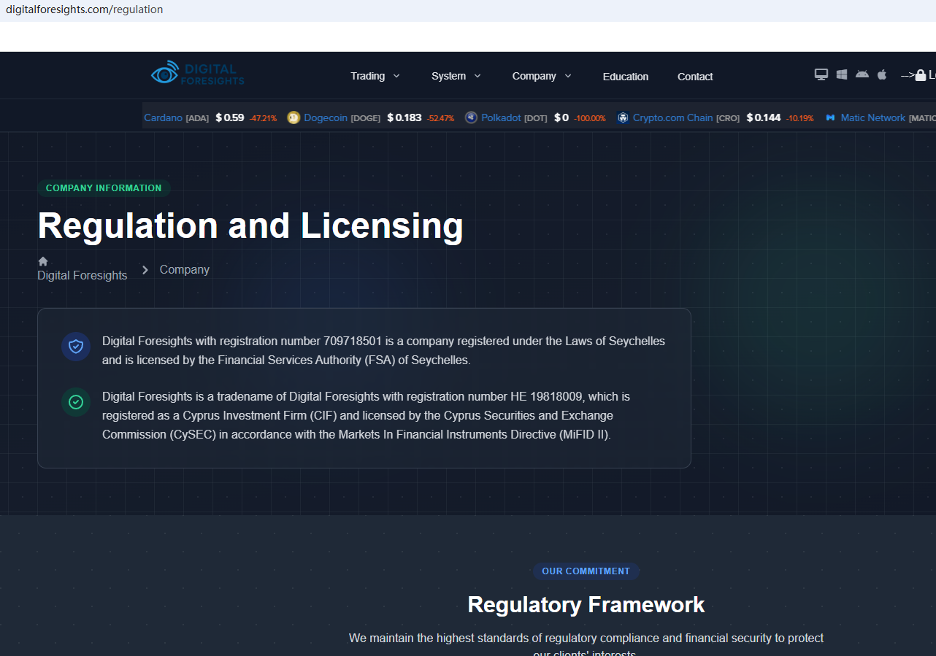Image resolution: width=936 pixels, height=656 pixels.
Task: Click the lock login icon
Action: pos(921,75)
